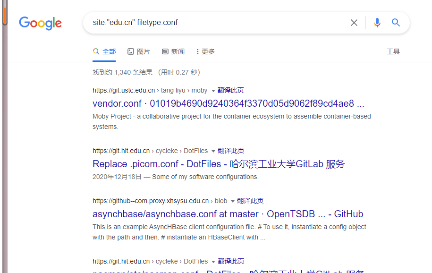The height and width of the screenshot is (273, 432).
Task: Open asynchbase.conf at master result
Action: [228, 214]
